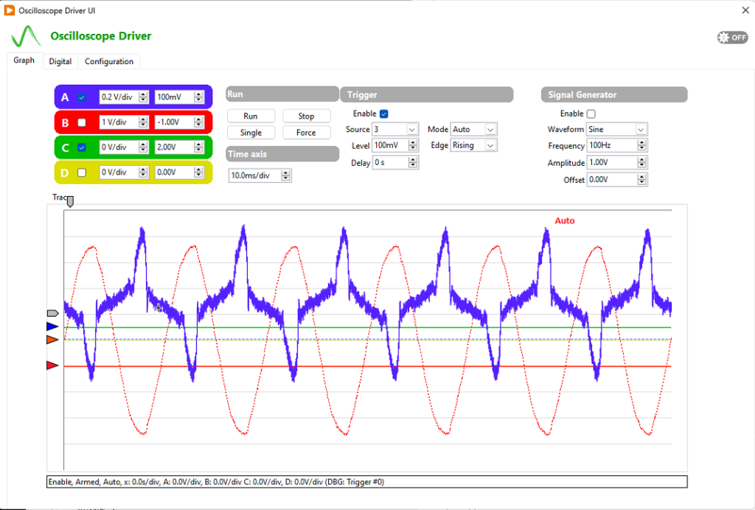755x510 pixels.
Task: Disable channel A checkbox
Action: (82, 97)
